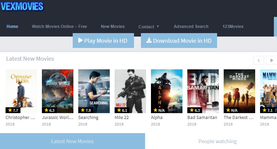The height and width of the screenshot is (149, 277).
Task: Show previous movies with left chevron
Action: click(x=259, y=60)
